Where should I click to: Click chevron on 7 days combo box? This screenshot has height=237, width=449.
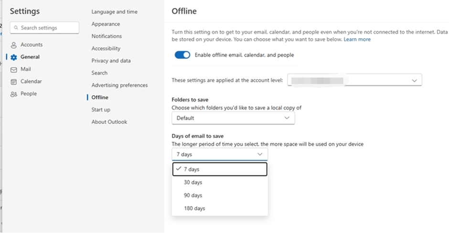260,155
